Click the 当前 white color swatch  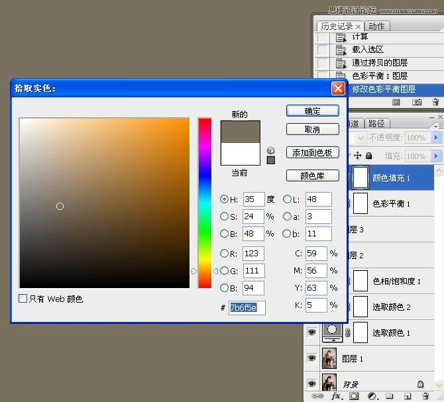point(241,154)
